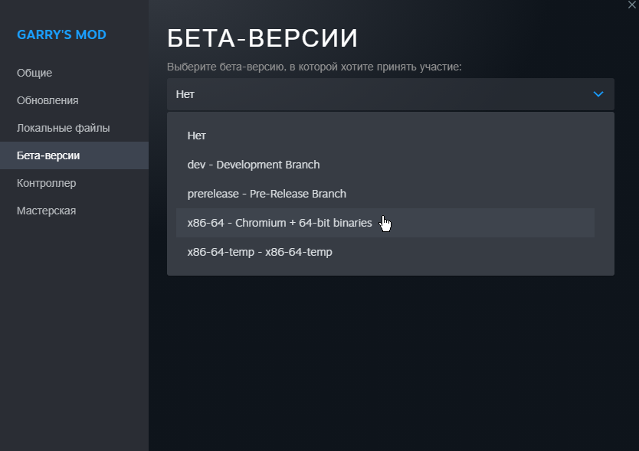Go to the Обновления section
This screenshot has height=451, width=639.
(x=48, y=100)
